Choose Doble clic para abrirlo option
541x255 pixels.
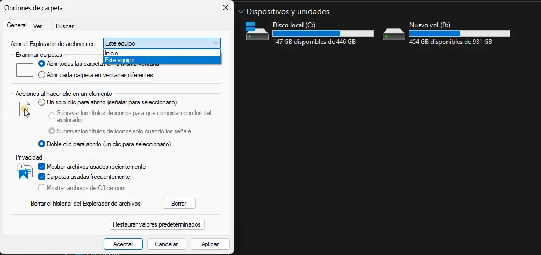[x=42, y=144]
